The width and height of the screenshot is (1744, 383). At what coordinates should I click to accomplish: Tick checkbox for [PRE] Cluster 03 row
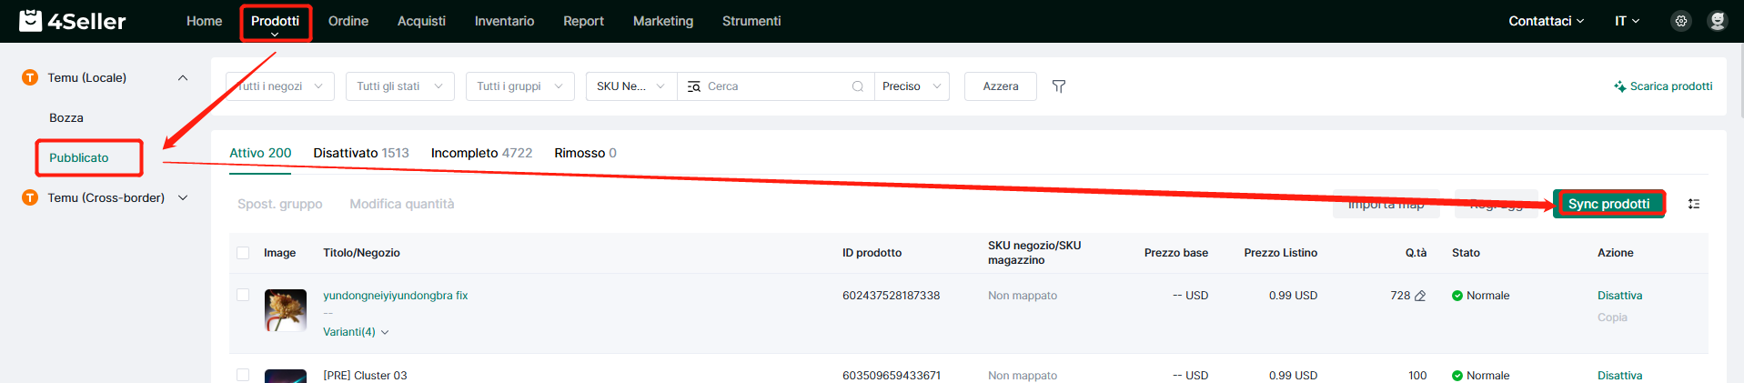click(243, 375)
